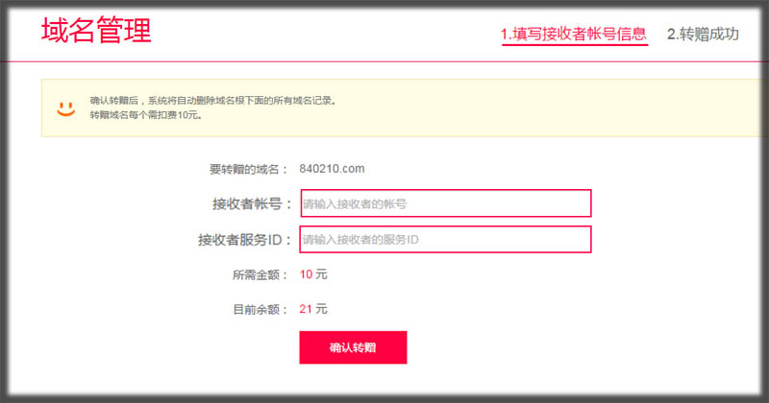Click notice line 转赠域名每个需扣费10元

(146, 115)
